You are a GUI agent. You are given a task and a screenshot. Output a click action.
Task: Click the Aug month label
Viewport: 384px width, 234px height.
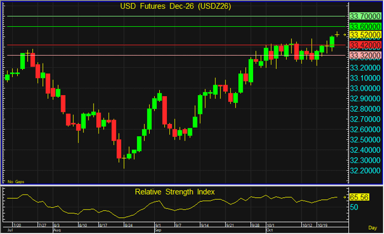pyautogui.click(x=57, y=230)
